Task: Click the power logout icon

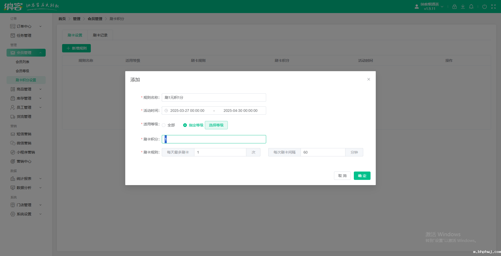Action: click(485, 7)
